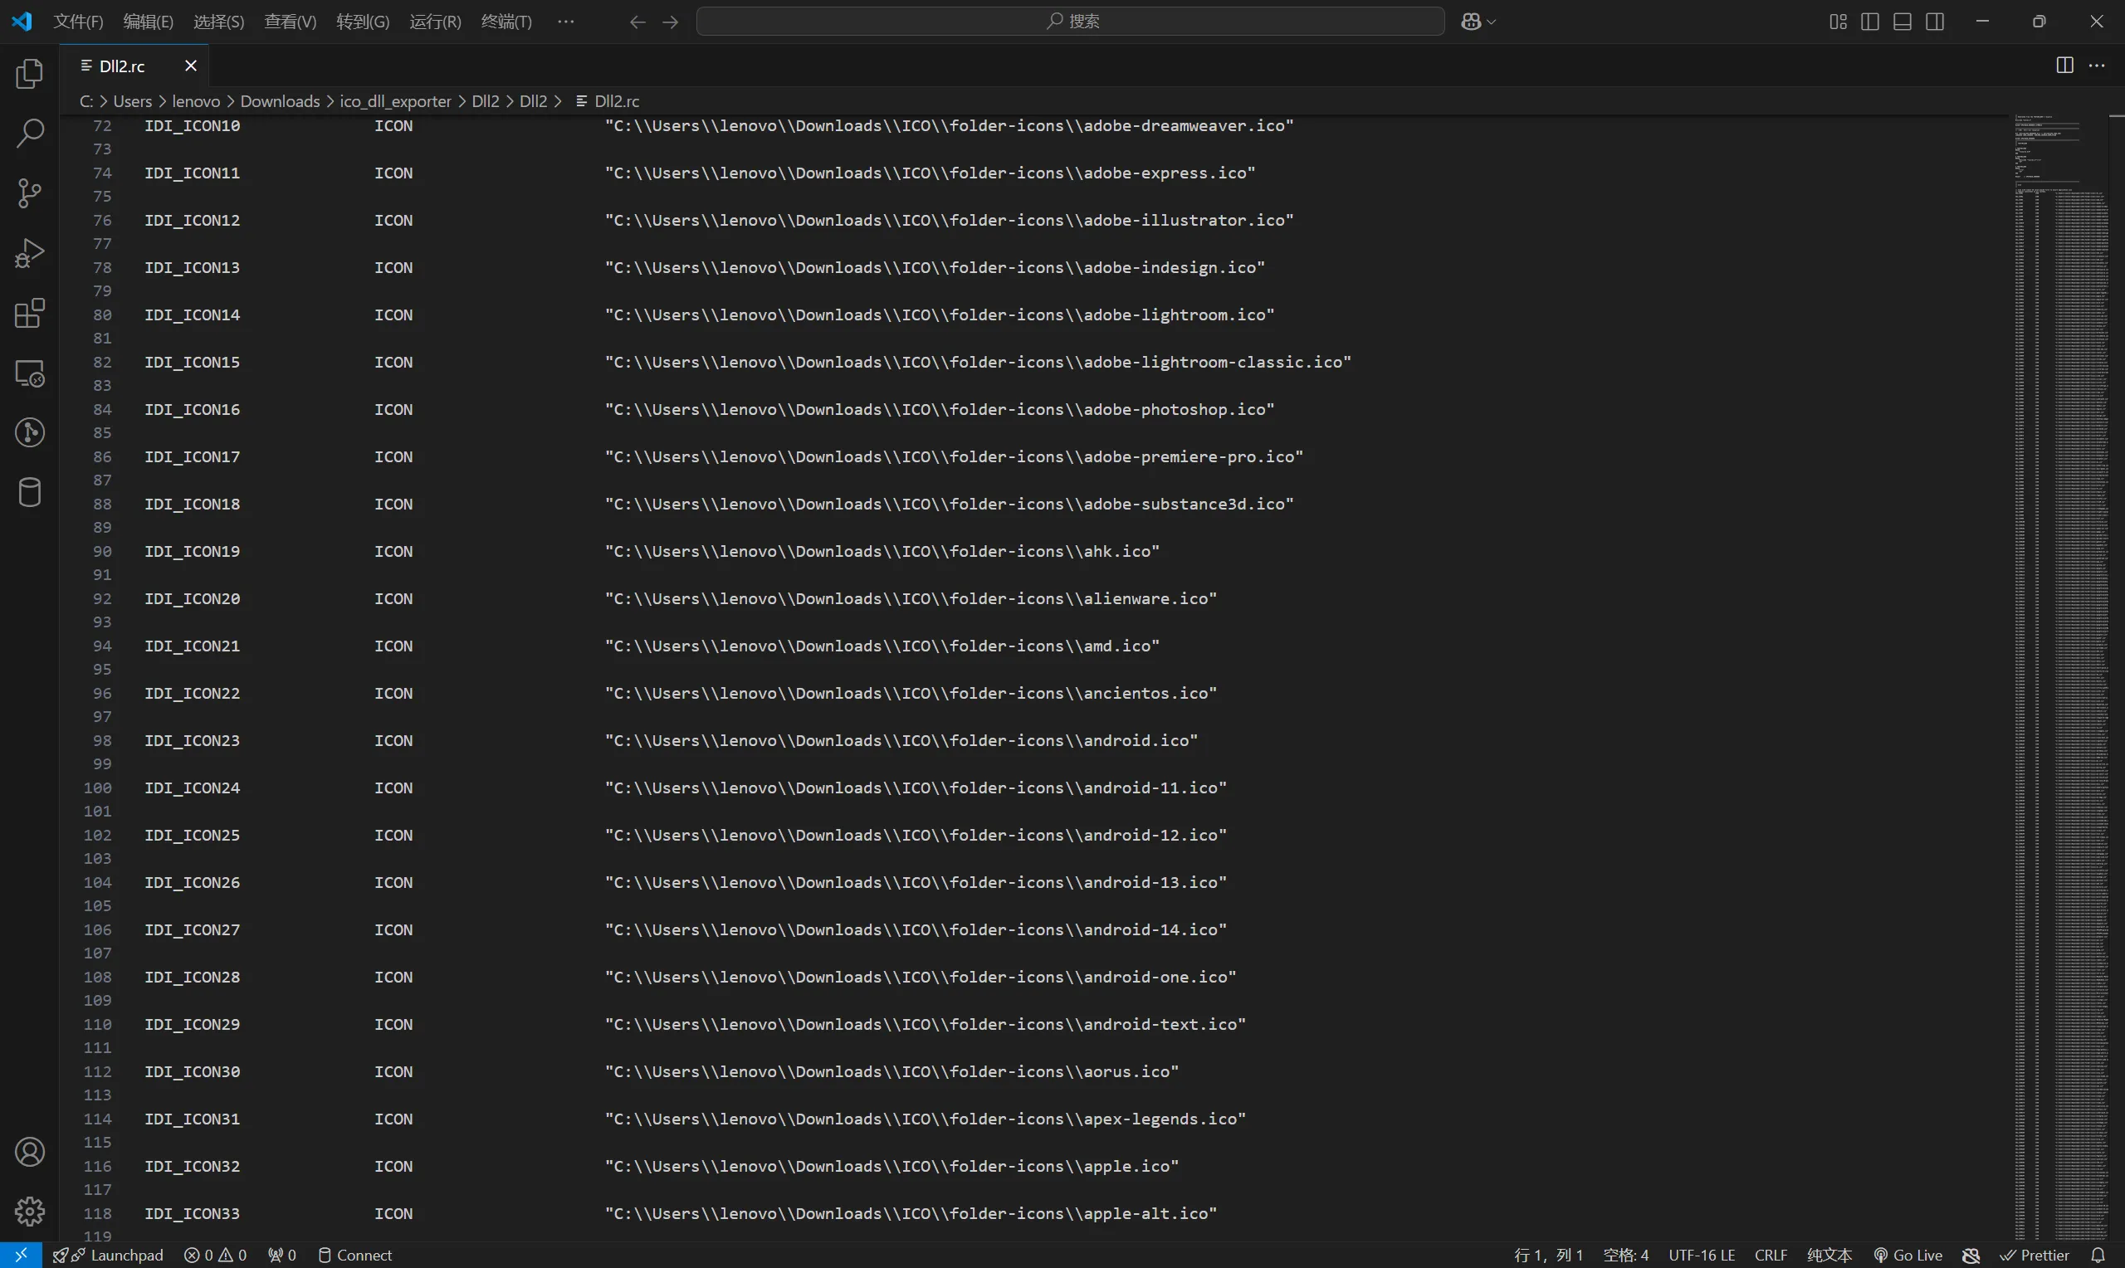This screenshot has width=2125, height=1268.
Task: Open the Extensions view
Action: point(30,314)
